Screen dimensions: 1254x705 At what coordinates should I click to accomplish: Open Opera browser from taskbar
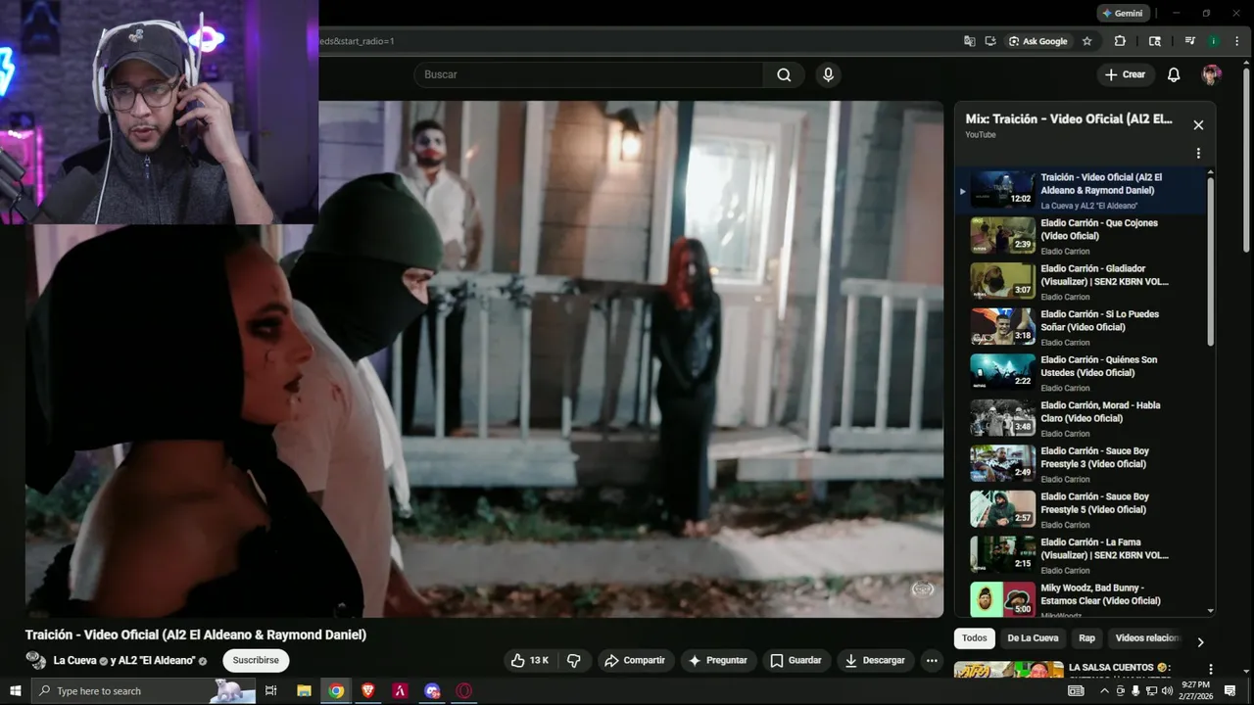(x=463, y=691)
